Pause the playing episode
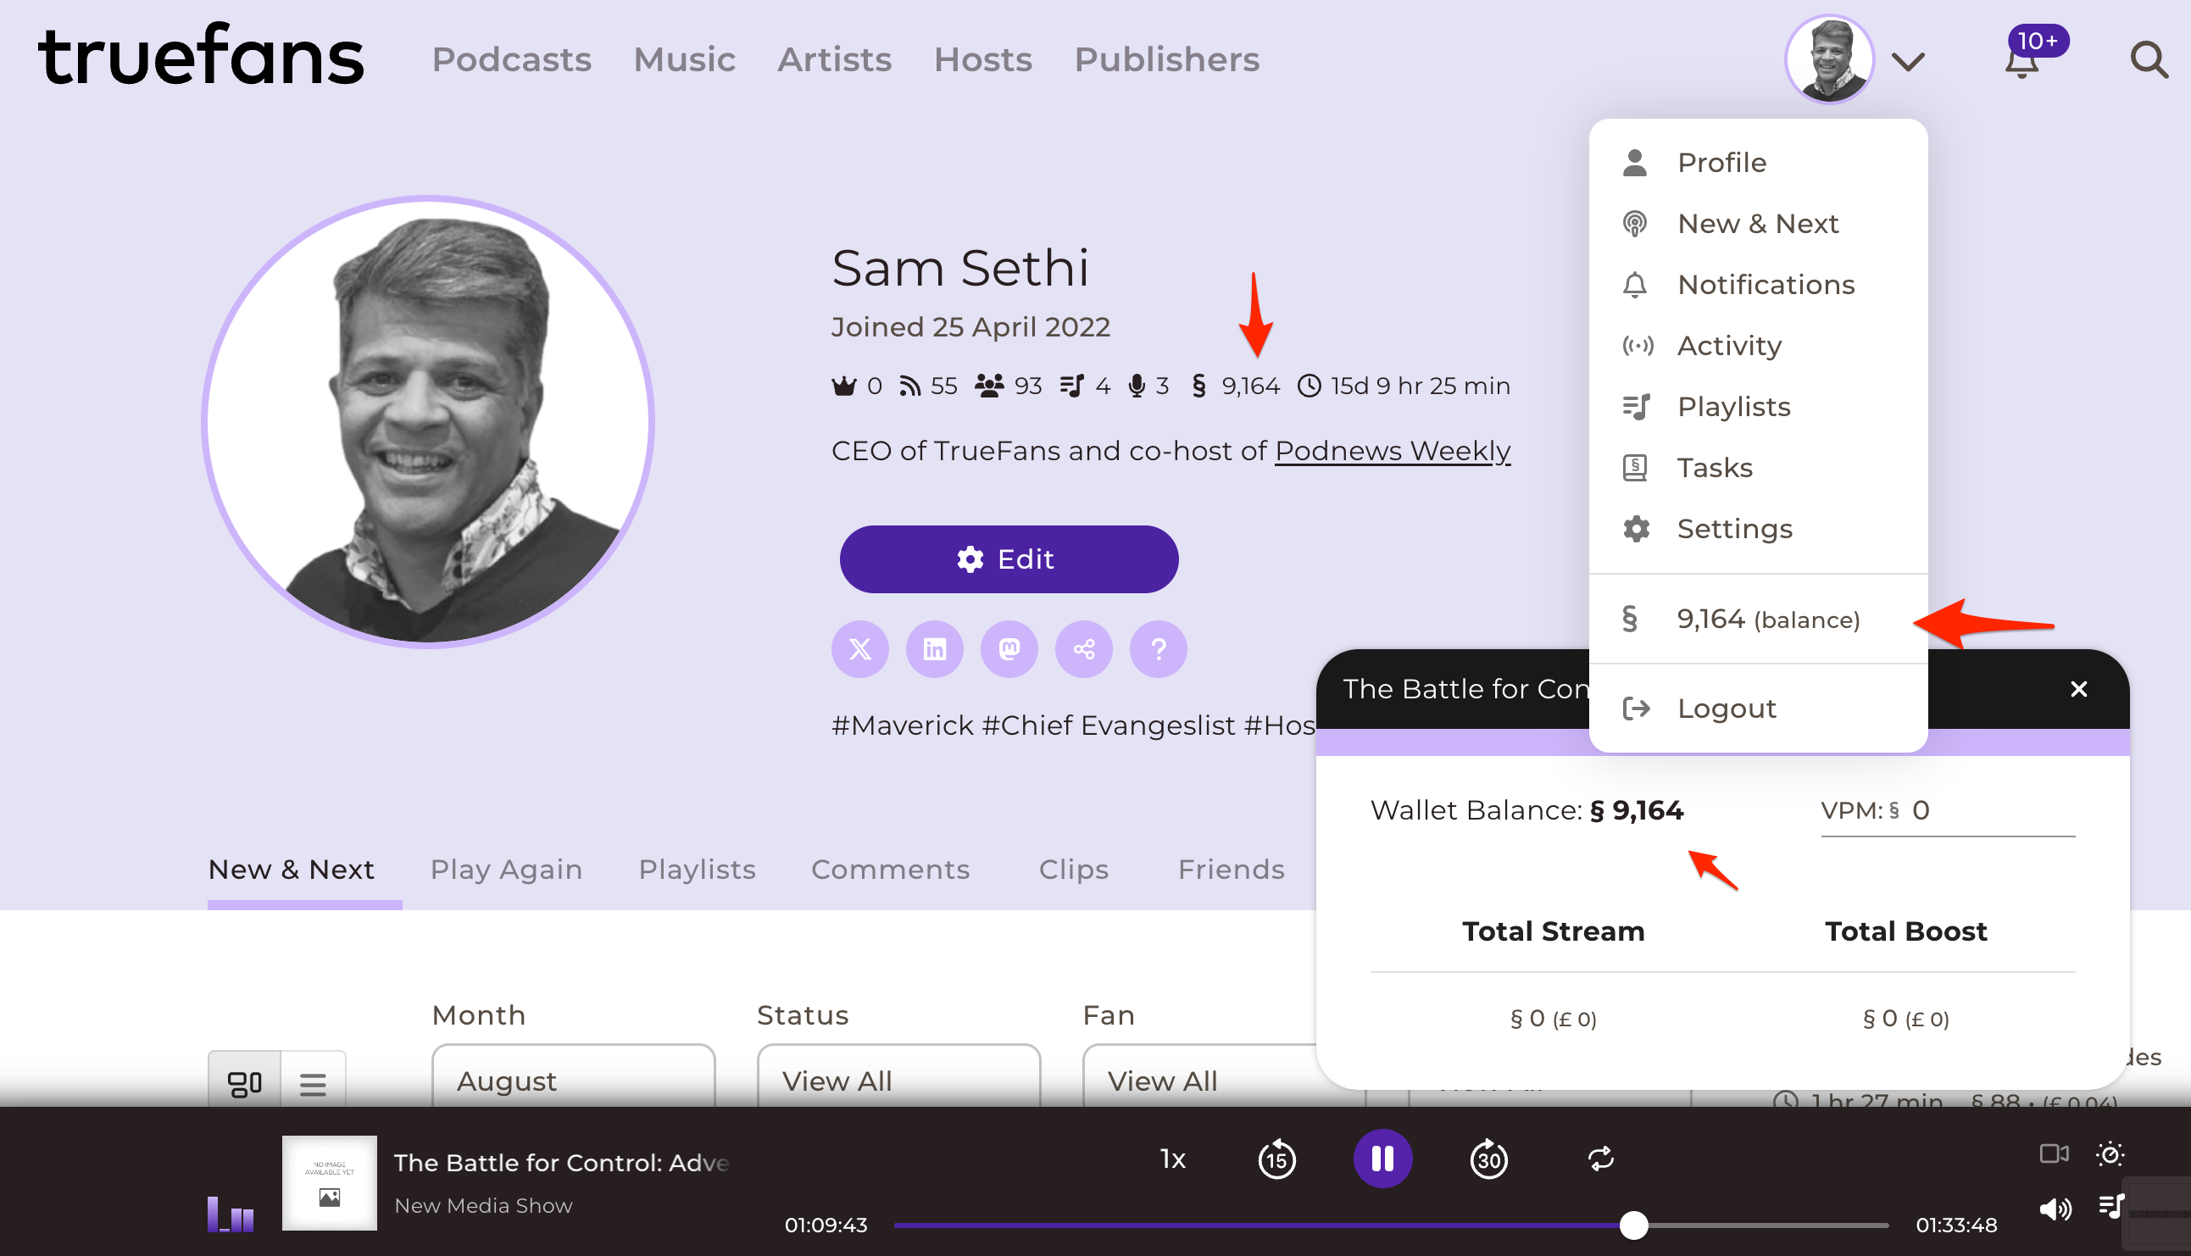The height and width of the screenshot is (1256, 2191). coord(1382,1159)
